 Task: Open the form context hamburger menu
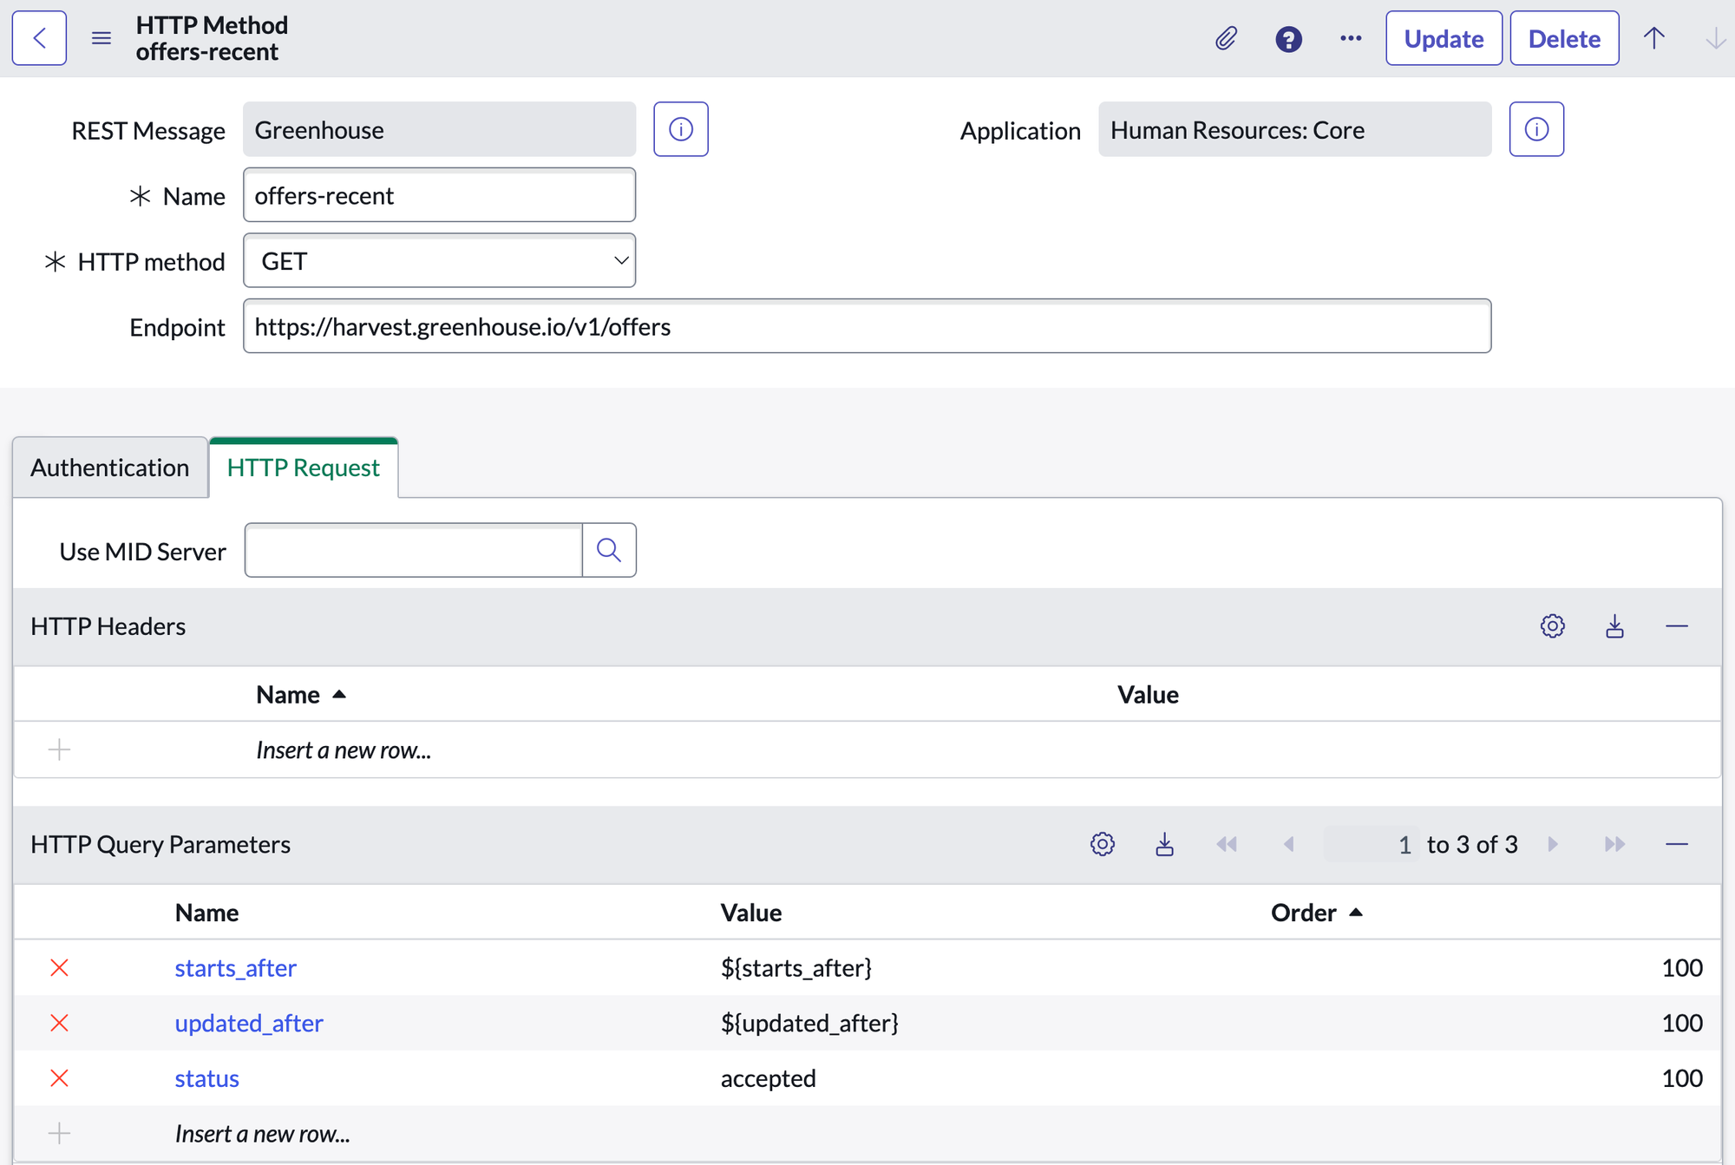[101, 38]
